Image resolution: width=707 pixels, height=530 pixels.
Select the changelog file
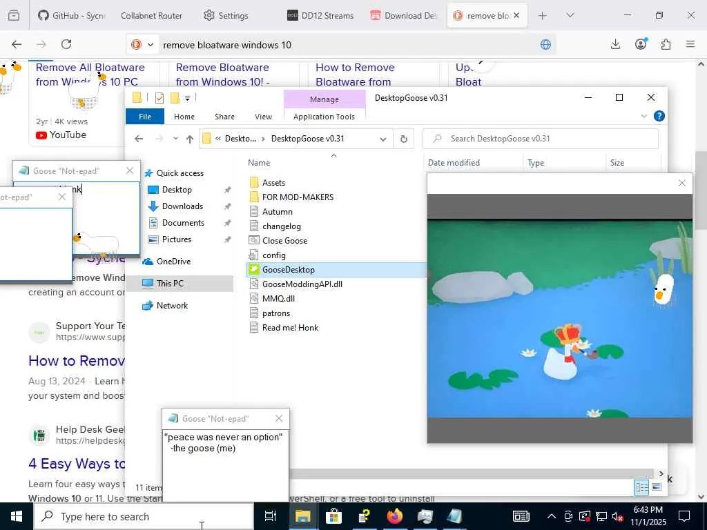282,226
